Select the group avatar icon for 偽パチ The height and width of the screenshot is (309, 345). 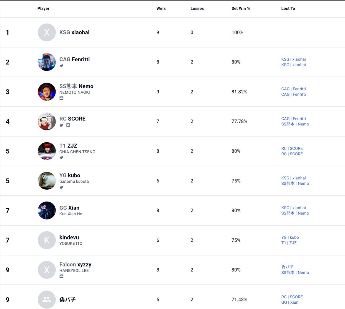(x=46, y=300)
